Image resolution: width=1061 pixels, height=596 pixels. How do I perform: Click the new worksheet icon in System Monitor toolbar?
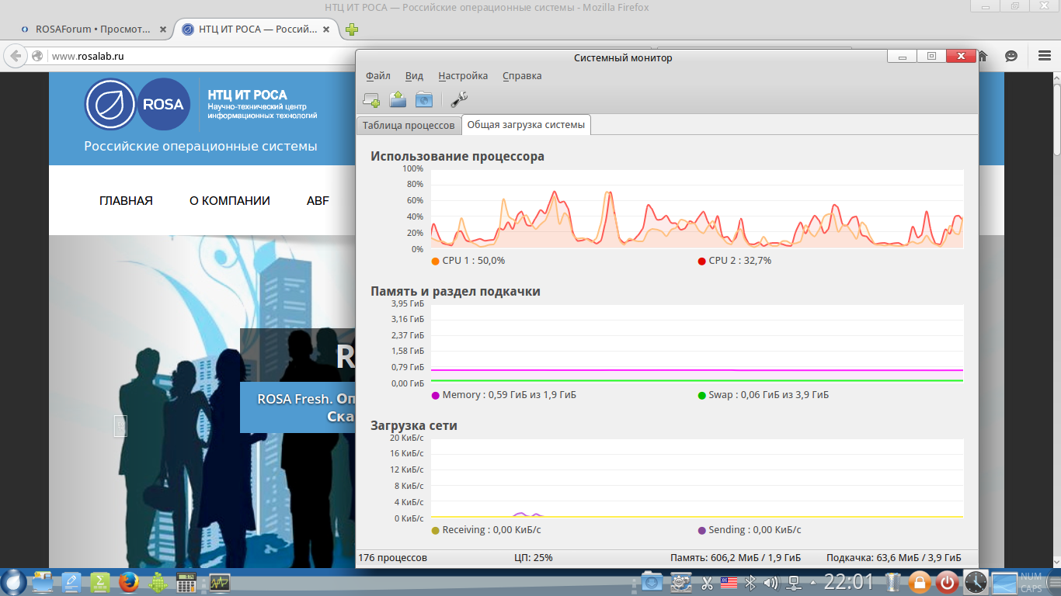tap(371, 99)
